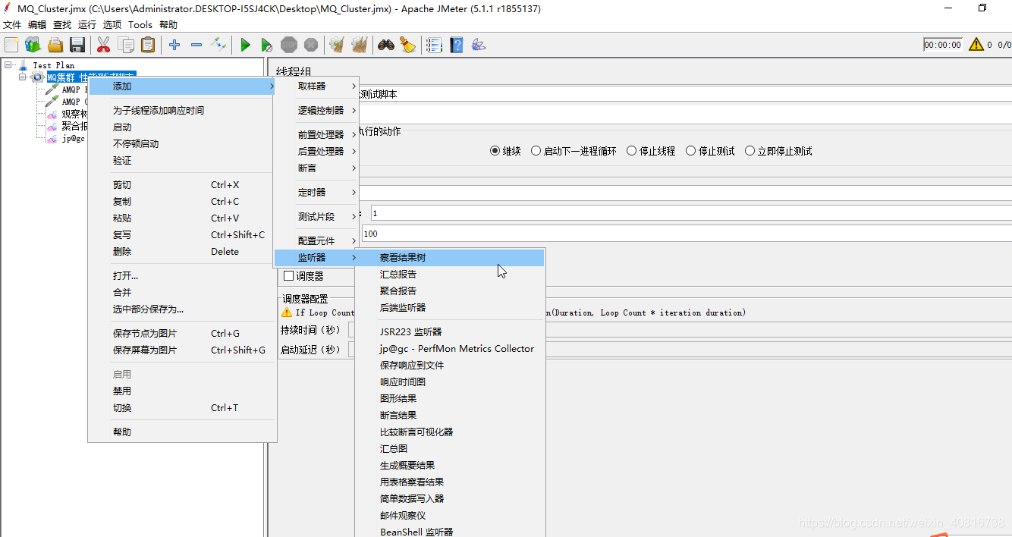The height and width of the screenshot is (537, 1012).
Task: Click the Paste clipboard toolbar icon
Action: pyautogui.click(x=148, y=45)
